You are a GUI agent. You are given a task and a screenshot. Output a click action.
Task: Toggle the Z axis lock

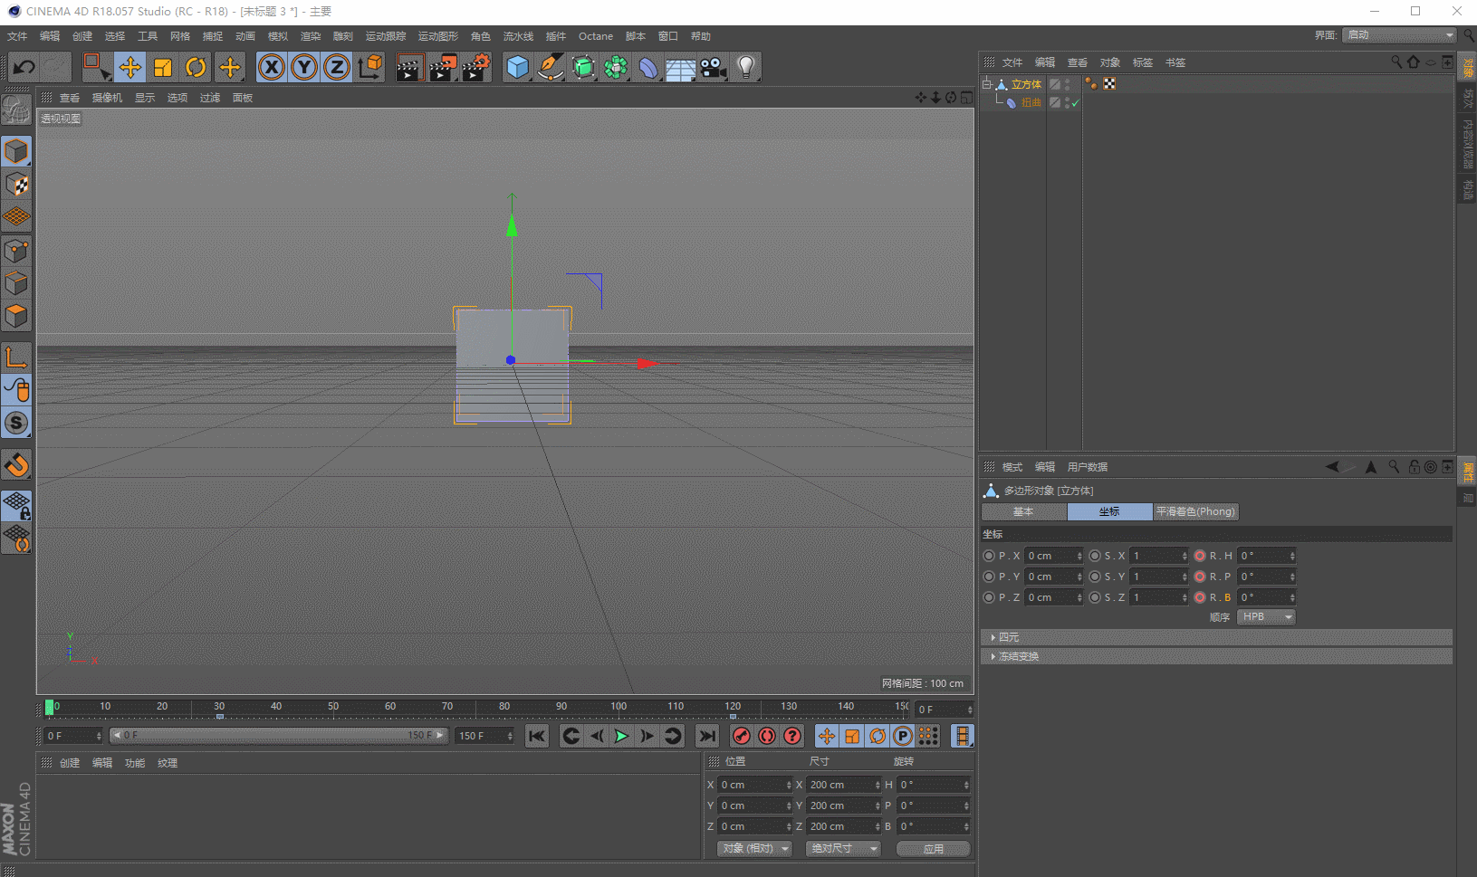click(x=337, y=67)
